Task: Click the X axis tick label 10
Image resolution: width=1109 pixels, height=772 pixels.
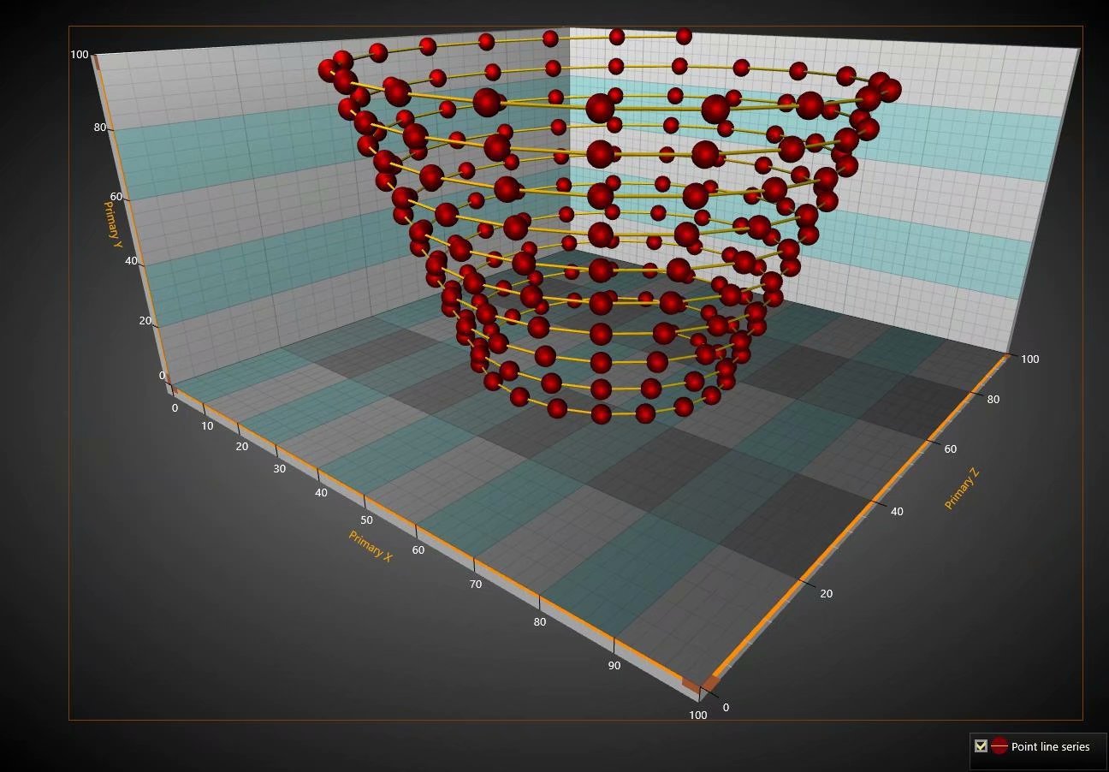Action: tap(208, 425)
